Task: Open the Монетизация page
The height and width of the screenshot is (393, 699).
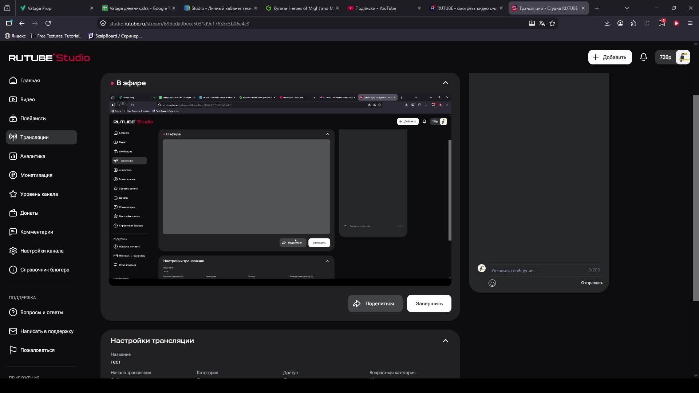Action: tap(42, 175)
